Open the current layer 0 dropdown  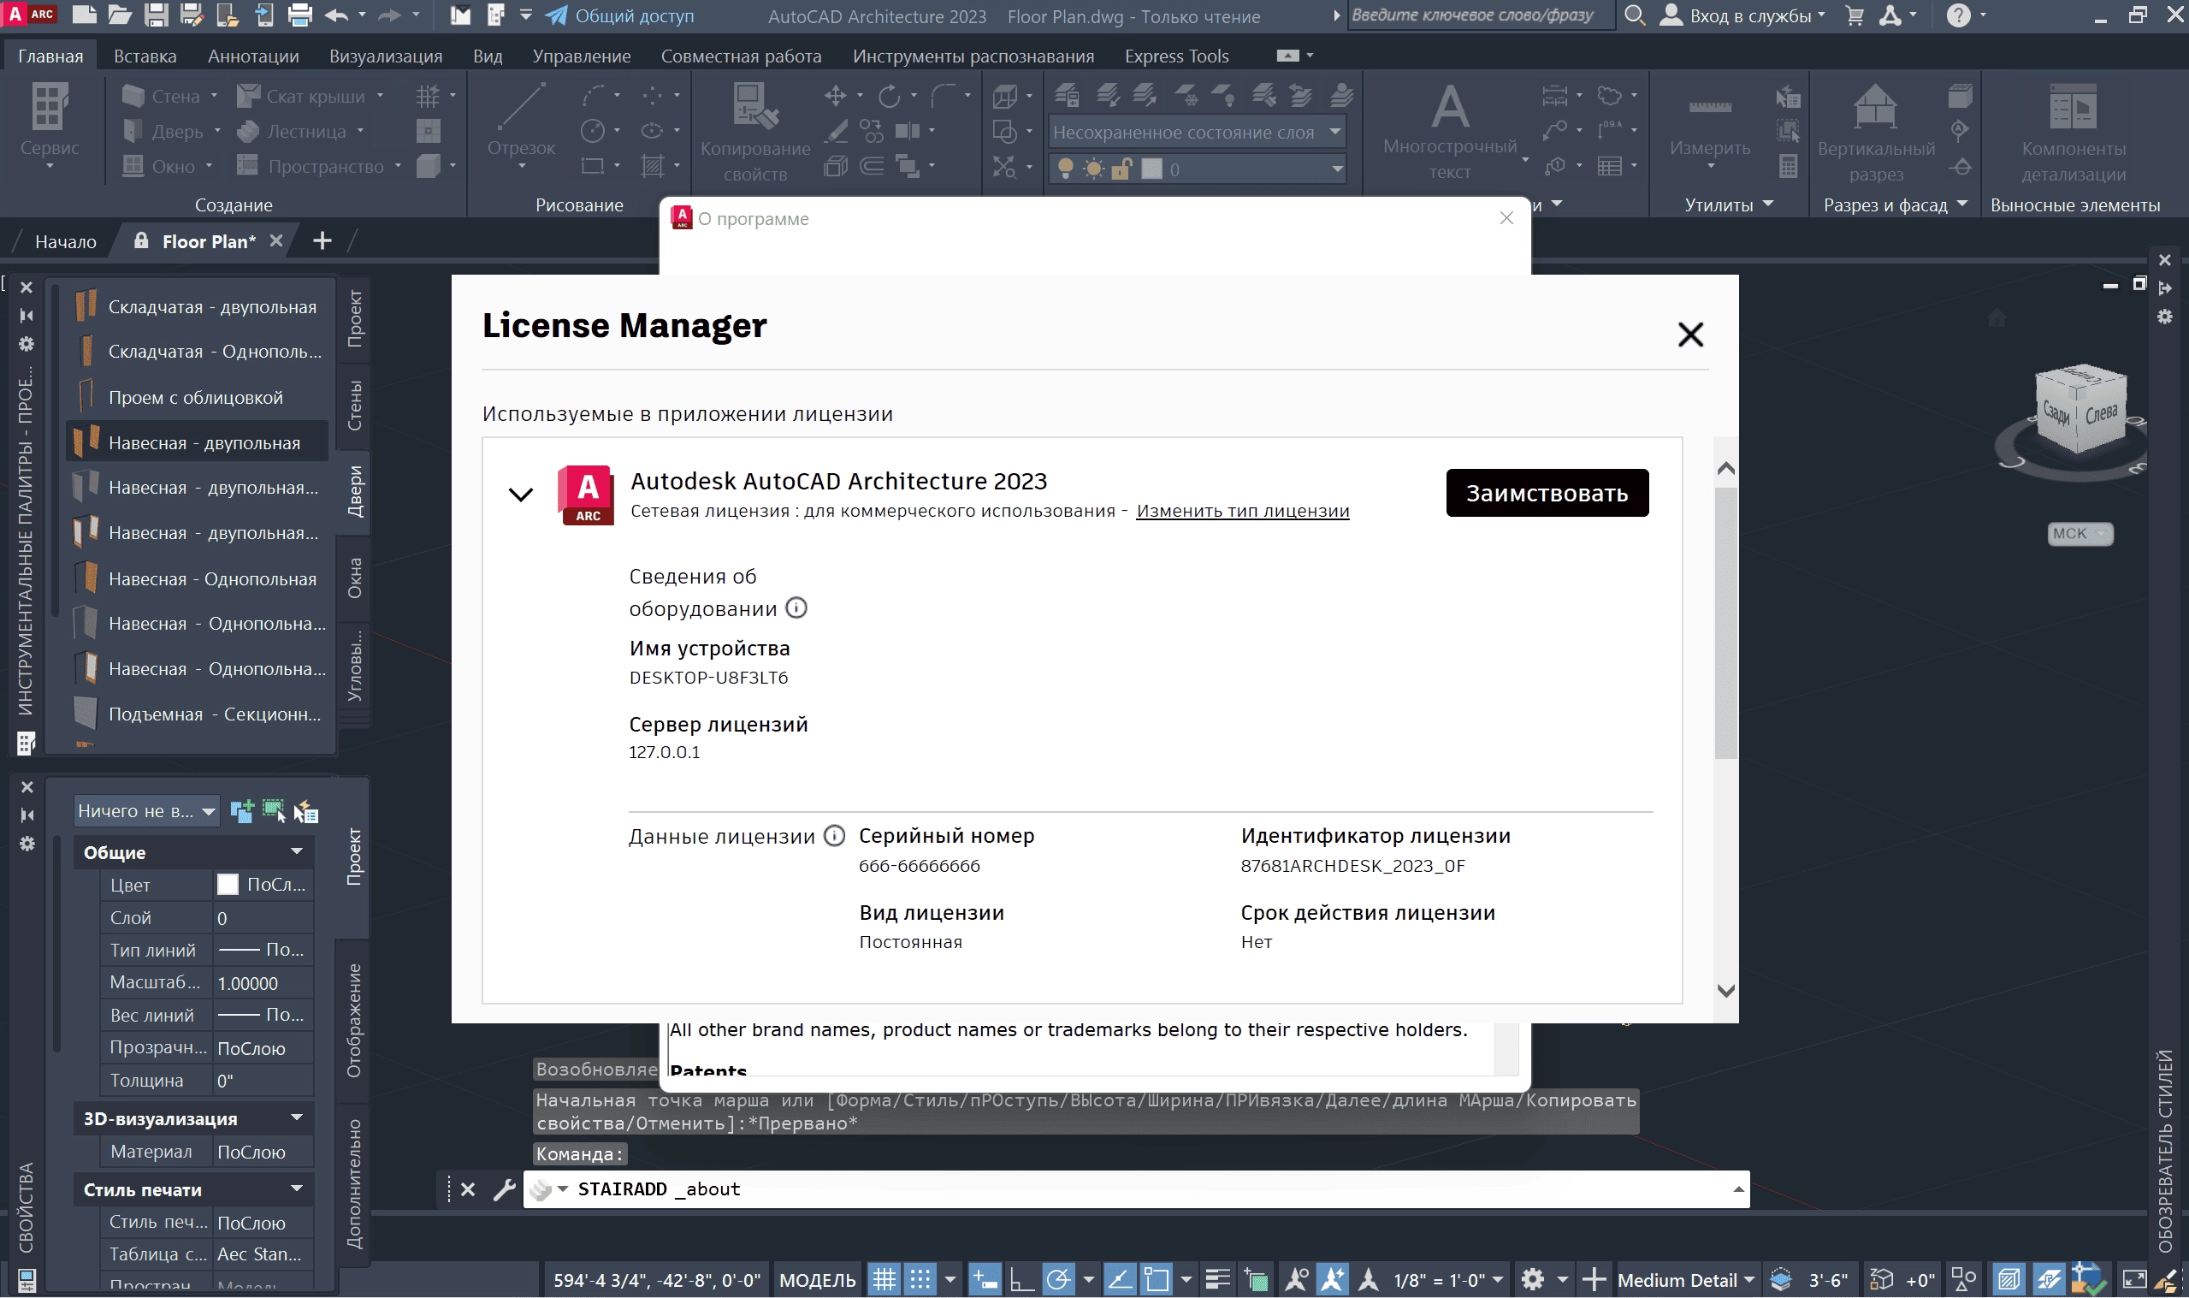(1197, 168)
